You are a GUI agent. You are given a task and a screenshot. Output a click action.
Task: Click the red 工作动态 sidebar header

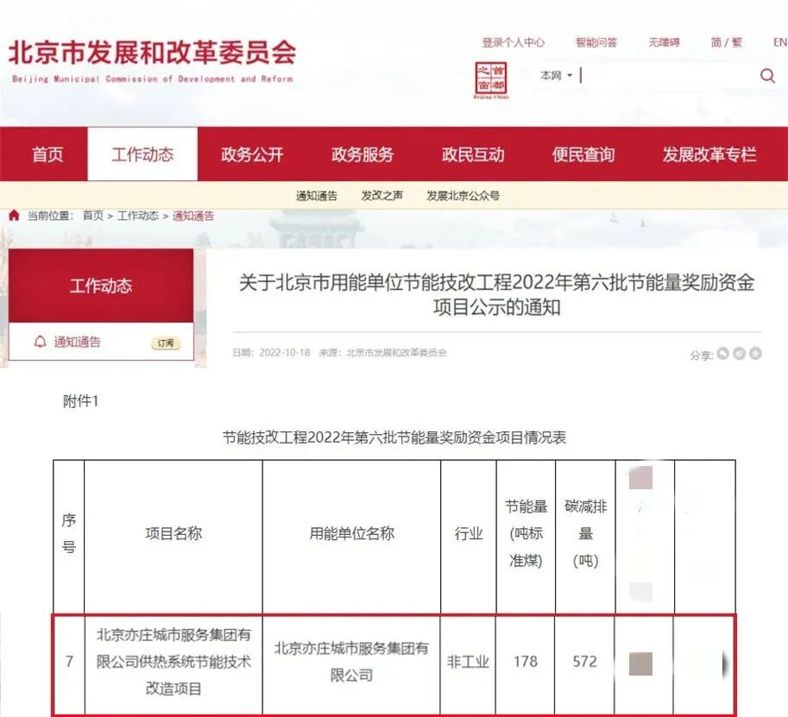[x=101, y=286]
